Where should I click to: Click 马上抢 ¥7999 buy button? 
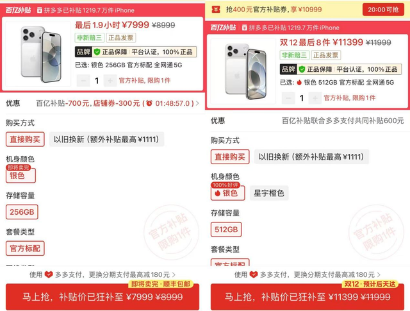102,297
